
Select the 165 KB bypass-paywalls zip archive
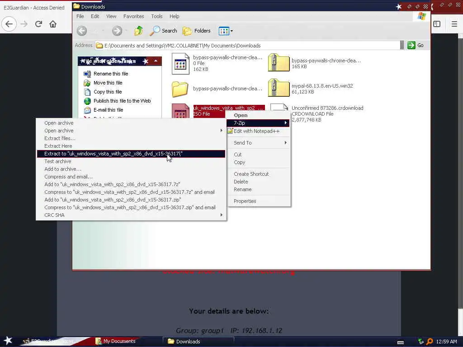(279, 62)
